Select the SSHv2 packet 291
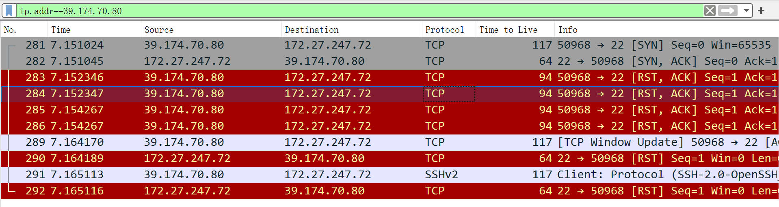The image size is (779, 207). 389,175
